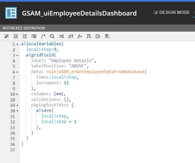Open the fx functions icon
Viewport: 195px width, 163px height.
click(x=80, y=36)
